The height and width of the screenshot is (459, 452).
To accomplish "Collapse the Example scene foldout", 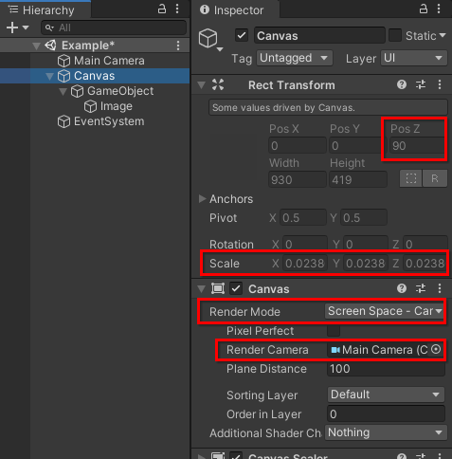I will click(x=37, y=46).
